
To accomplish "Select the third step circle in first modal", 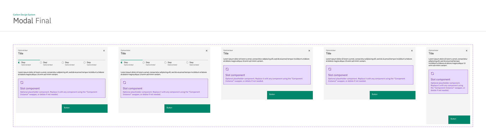I will click(63, 62).
